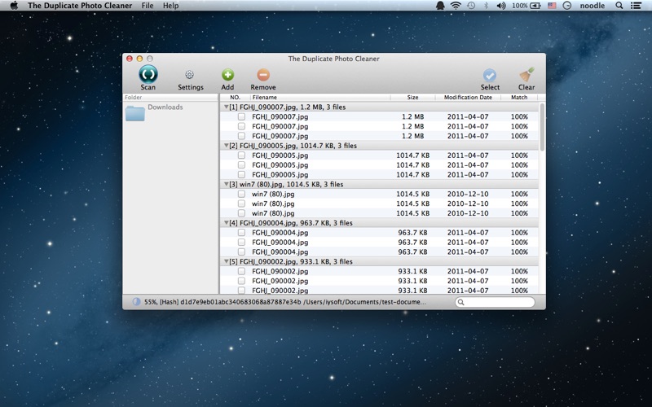Check the first FGHJ_090007.jpg checkbox
Viewport: 652px width, 407px height.
pos(241,116)
